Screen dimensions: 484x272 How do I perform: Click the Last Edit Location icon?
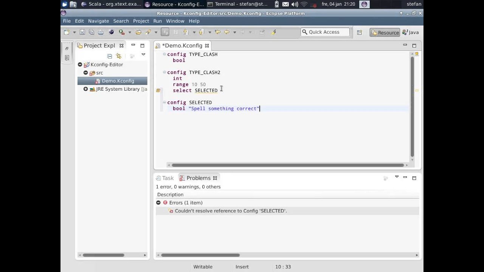[217, 32]
